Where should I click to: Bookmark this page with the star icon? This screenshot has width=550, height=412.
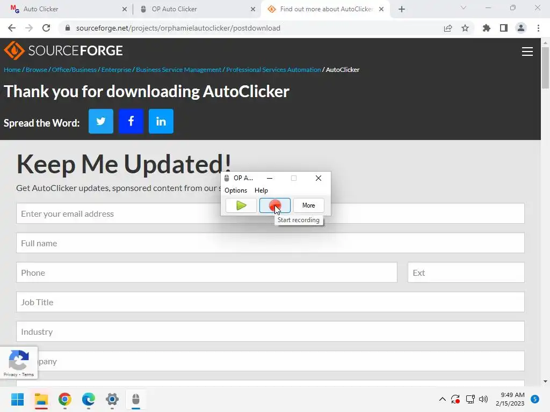[x=465, y=28]
